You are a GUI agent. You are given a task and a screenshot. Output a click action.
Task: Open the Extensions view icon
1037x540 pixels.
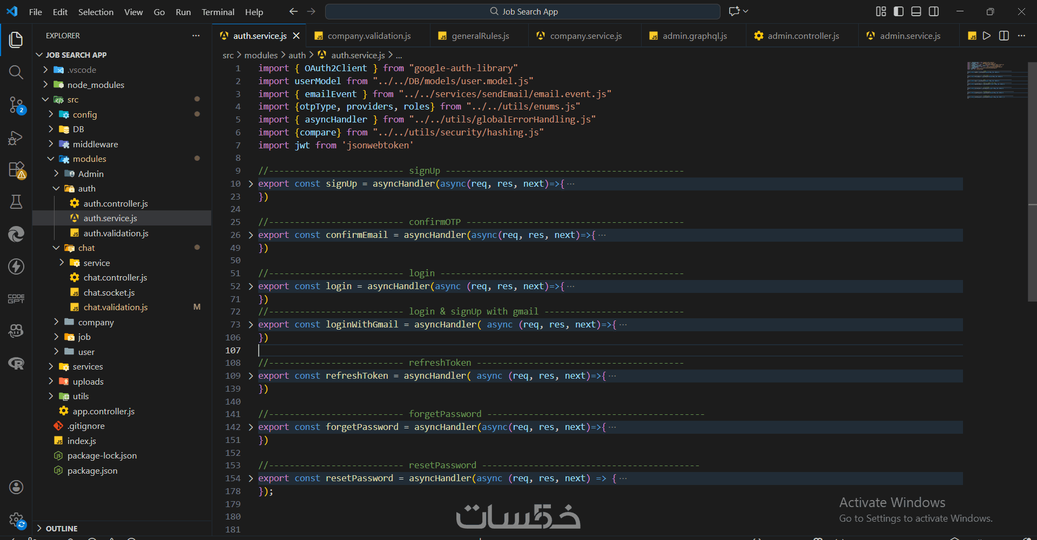click(17, 170)
